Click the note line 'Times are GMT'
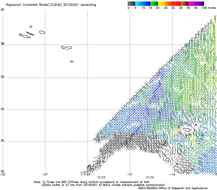The height and width of the screenshot is (190, 217). coord(57,182)
